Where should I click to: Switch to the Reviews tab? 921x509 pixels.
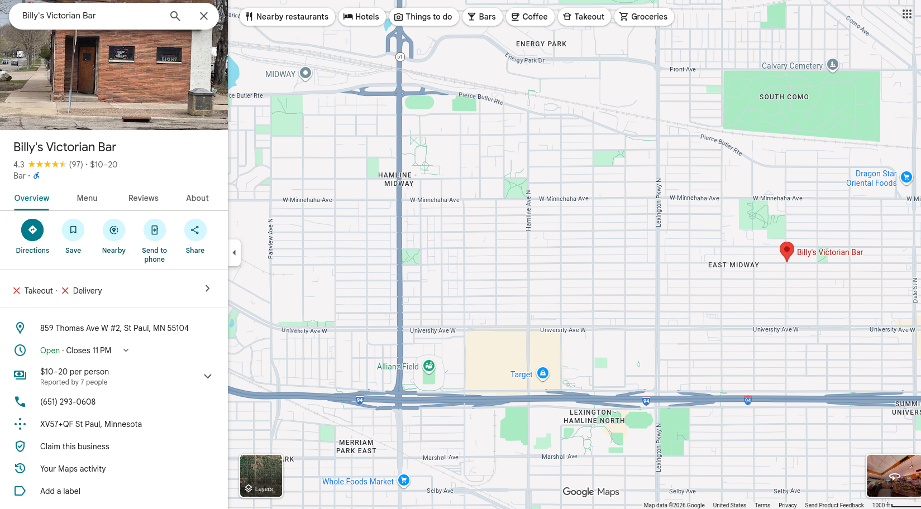[x=143, y=198]
